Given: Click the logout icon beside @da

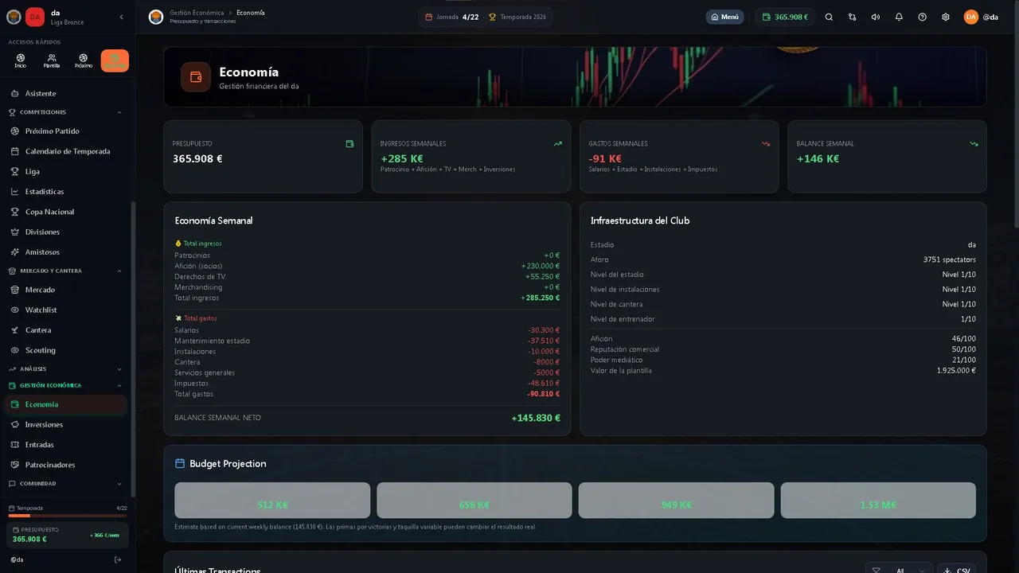Looking at the screenshot, I should (x=118, y=559).
